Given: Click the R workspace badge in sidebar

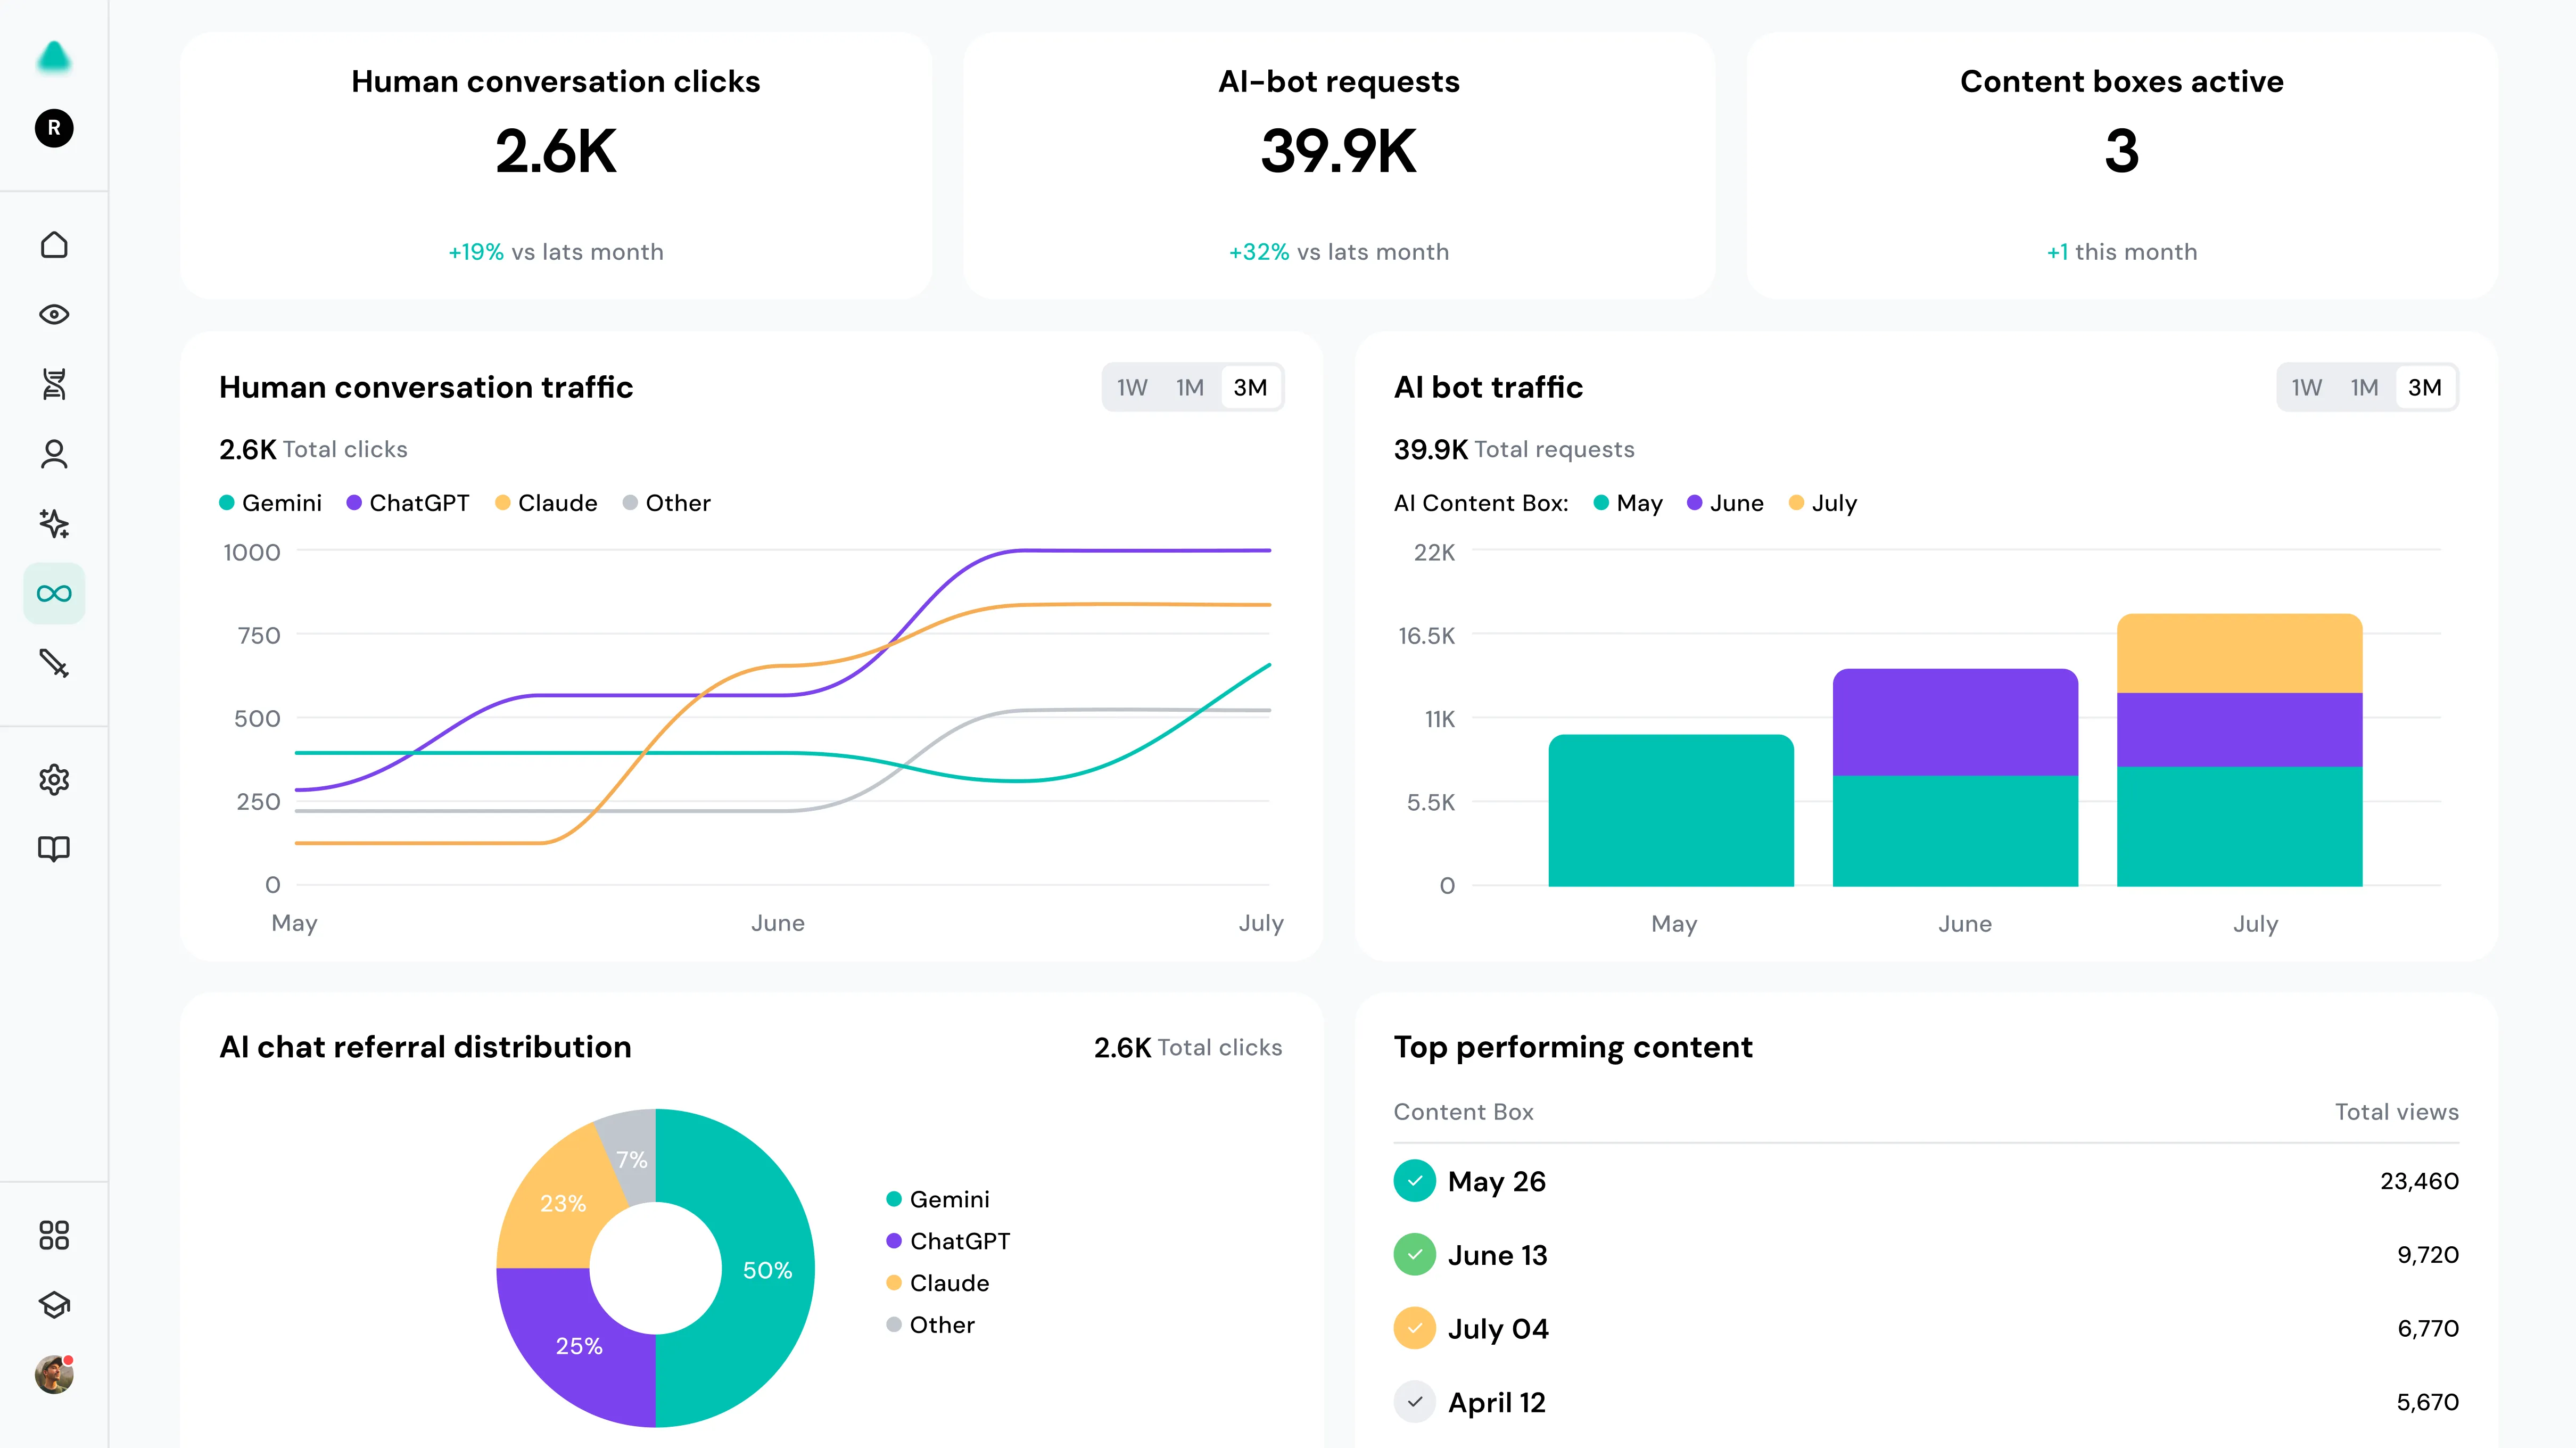Looking at the screenshot, I should [x=54, y=128].
